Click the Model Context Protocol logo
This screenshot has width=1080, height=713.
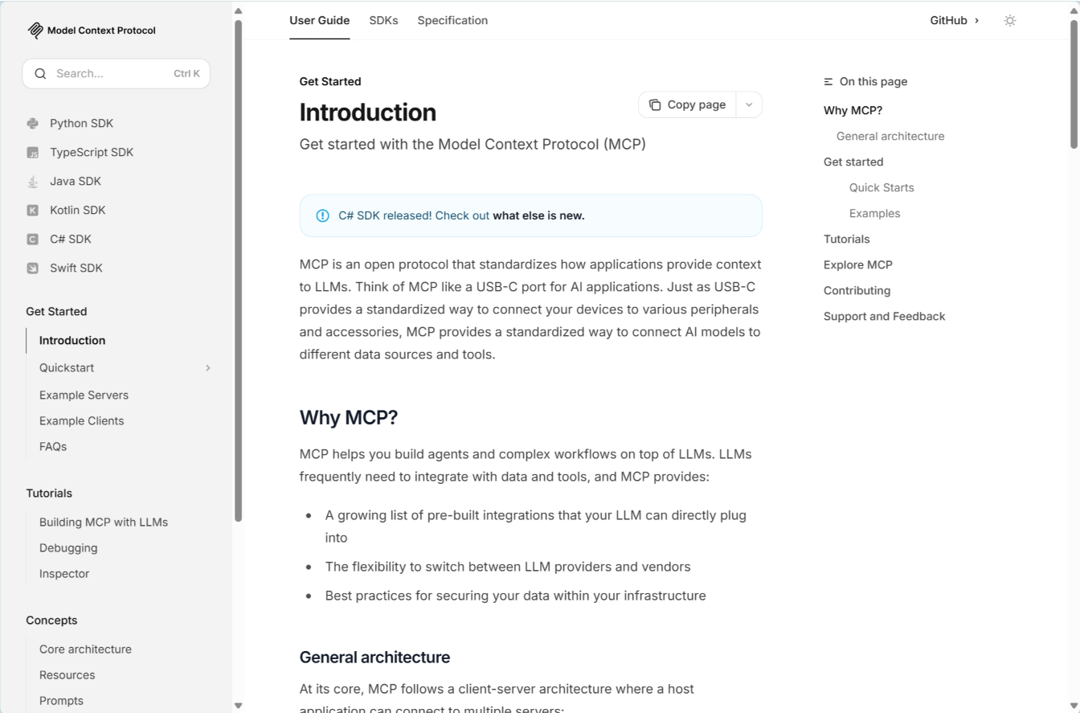pyautogui.click(x=35, y=31)
